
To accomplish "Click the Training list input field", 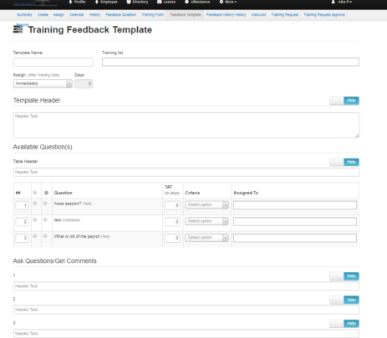I will click(231, 62).
